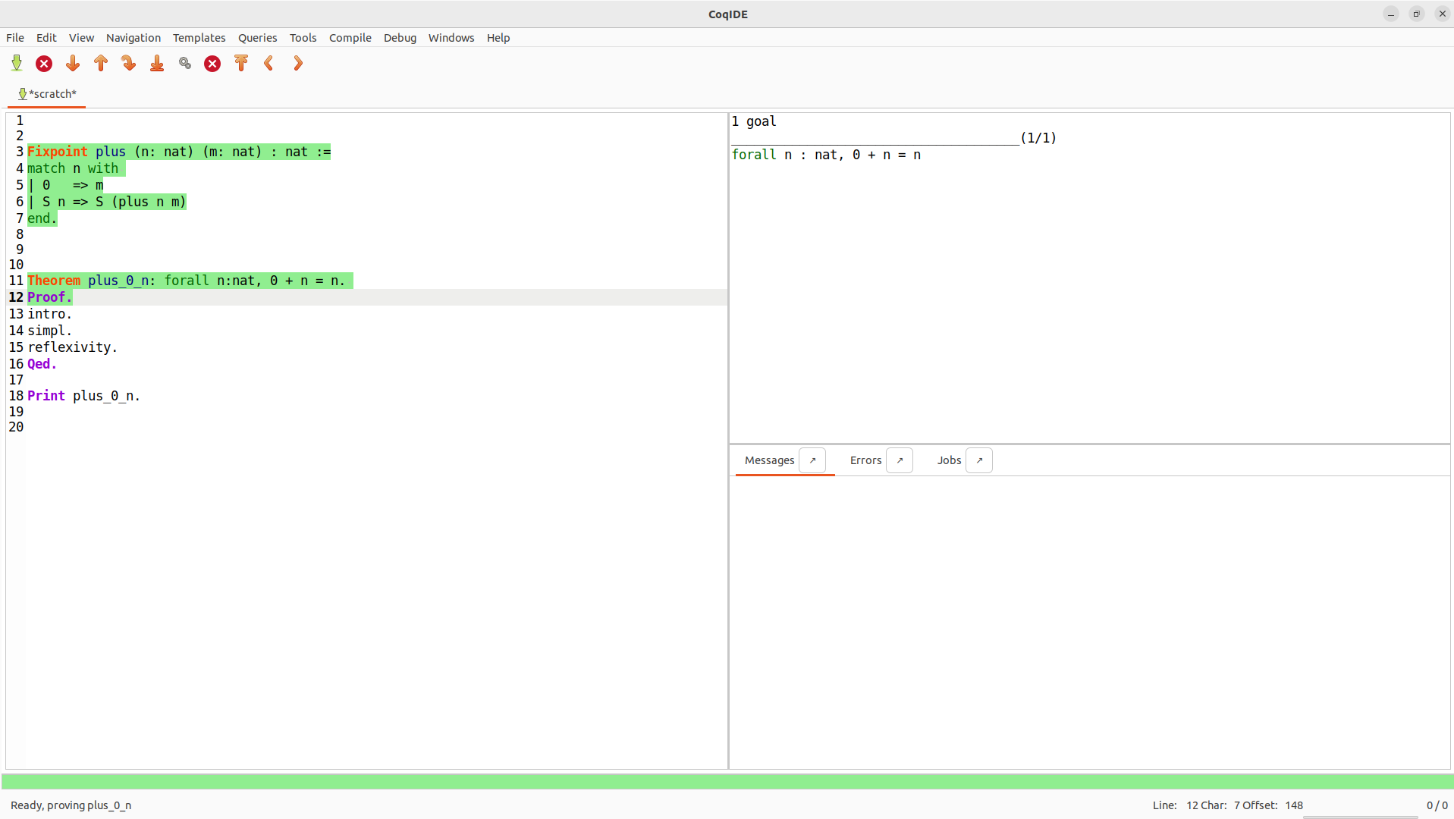Detach the Jobs panel with arrow button
The width and height of the screenshot is (1454, 819).
click(x=979, y=460)
